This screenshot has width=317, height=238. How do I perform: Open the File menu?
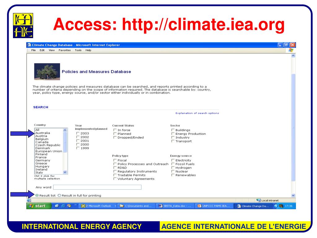click(x=33, y=50)
